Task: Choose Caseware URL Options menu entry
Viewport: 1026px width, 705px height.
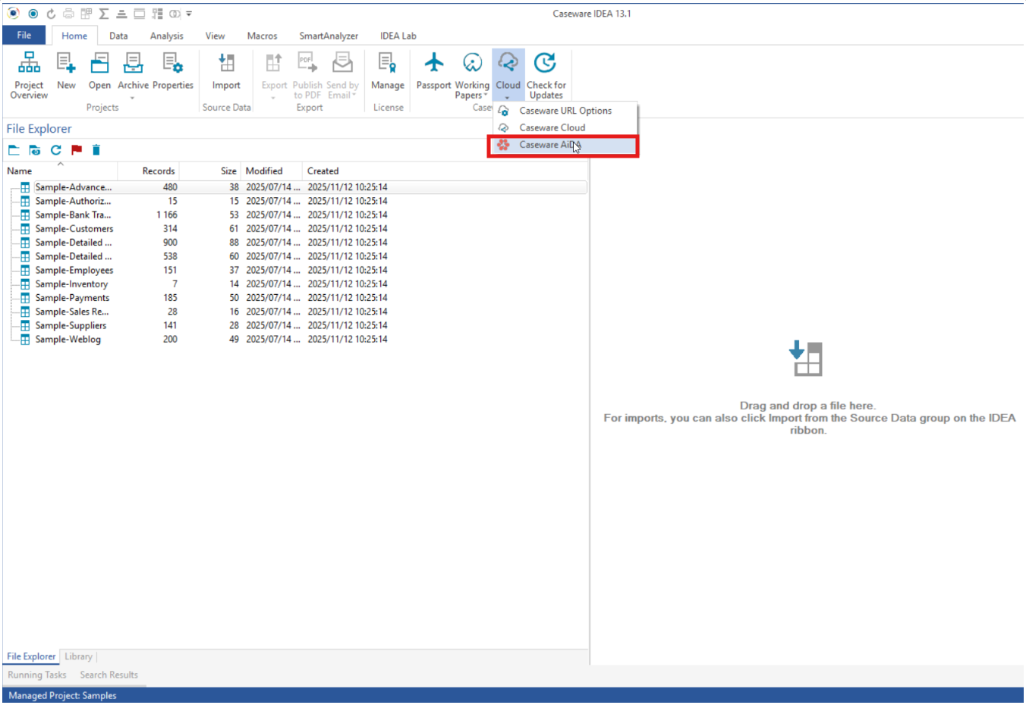Action: (565, 111)
